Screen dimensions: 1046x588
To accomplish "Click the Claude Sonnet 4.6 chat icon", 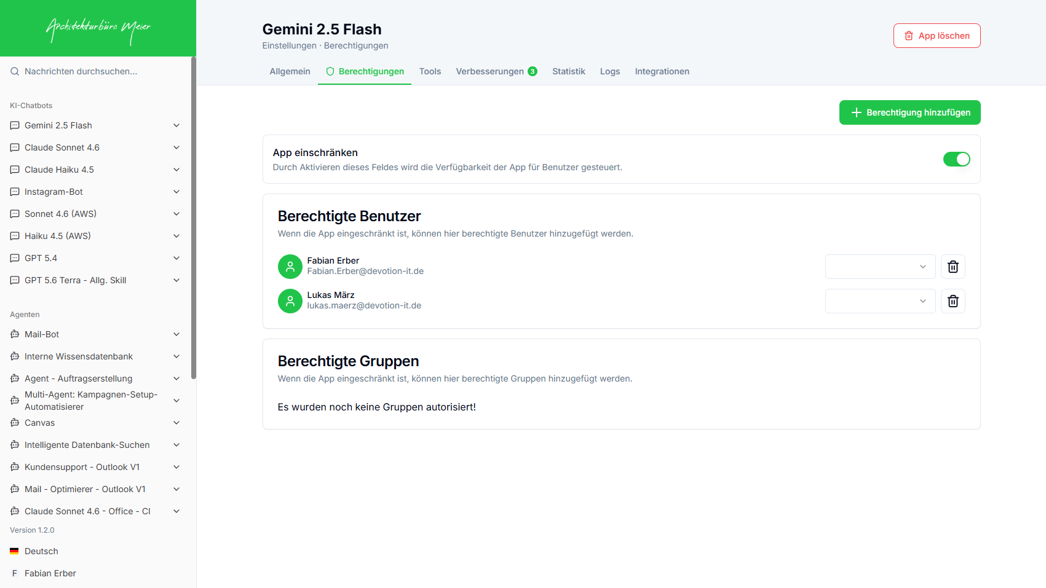I will click(15, 147).
